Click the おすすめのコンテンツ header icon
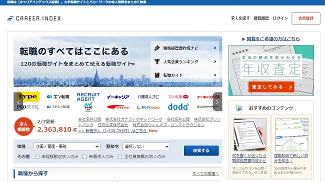Screen dimensions: 325x182 point(239,108)
